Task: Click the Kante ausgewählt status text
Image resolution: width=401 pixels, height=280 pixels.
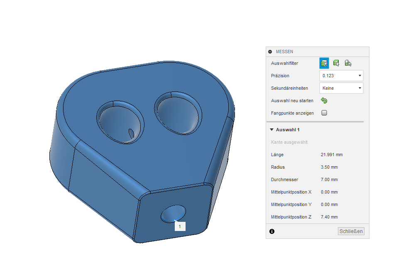Action: pyautogui.click(x=289, y=142)
